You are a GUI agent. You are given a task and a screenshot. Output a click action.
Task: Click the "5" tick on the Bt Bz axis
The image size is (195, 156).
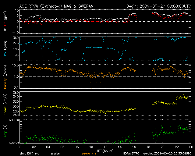(x=18, y=16)
